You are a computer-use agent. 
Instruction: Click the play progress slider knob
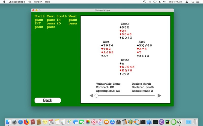[96, 96]
